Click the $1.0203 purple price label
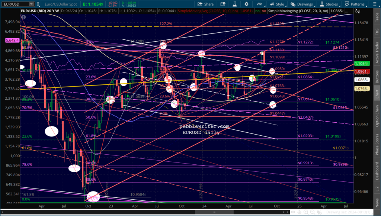This screenshot has width=381, height=216. 306,136
